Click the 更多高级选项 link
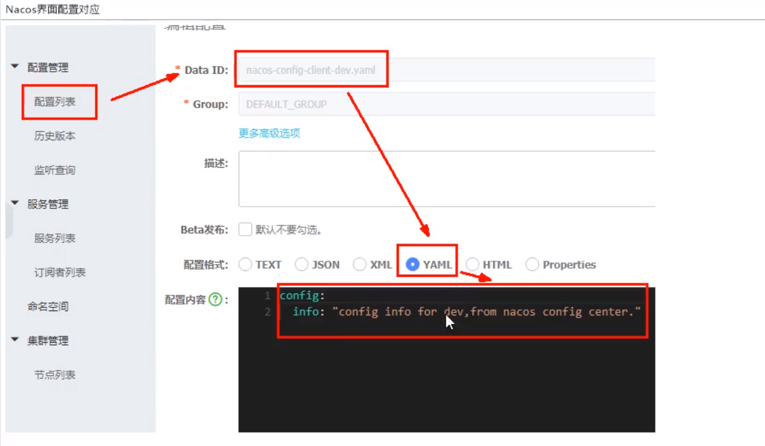Viewport: 765px width, 446px height. (x=269, y=133)
